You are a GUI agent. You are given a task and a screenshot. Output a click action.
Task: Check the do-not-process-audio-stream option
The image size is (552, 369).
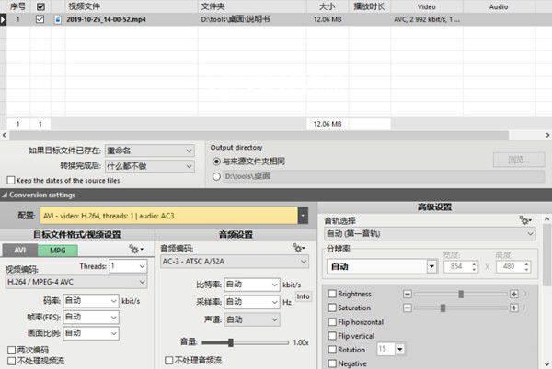point(168,360)
